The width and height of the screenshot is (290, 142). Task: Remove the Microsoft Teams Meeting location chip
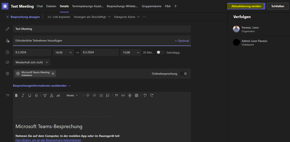(x=53, y=74)
